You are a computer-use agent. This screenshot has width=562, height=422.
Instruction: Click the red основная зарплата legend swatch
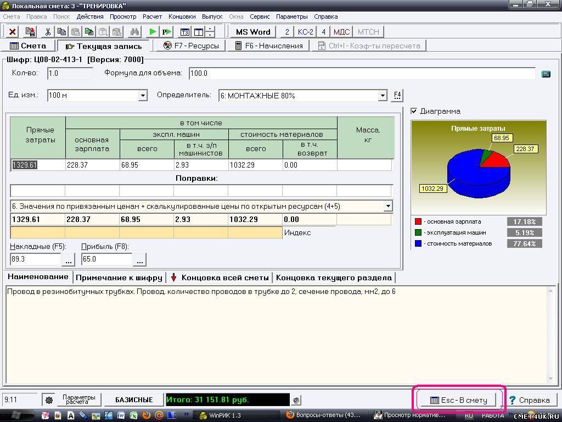418,222
